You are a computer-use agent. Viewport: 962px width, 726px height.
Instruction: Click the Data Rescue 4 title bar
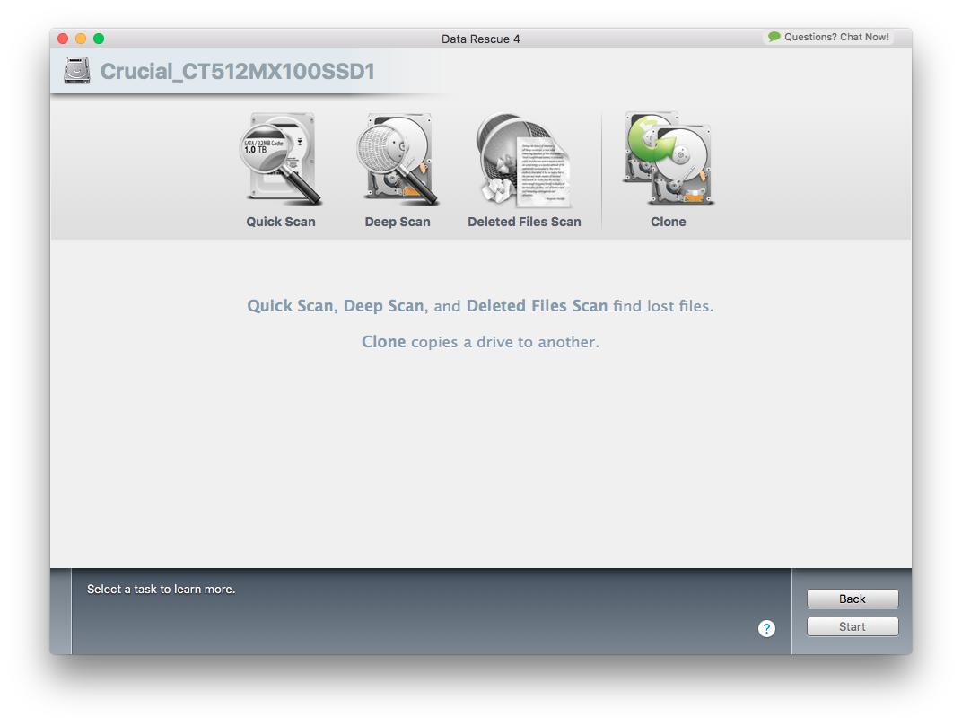pos(482,39)
